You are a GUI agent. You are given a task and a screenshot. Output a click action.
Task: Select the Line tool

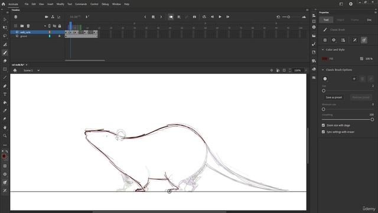tap(5, 78)
